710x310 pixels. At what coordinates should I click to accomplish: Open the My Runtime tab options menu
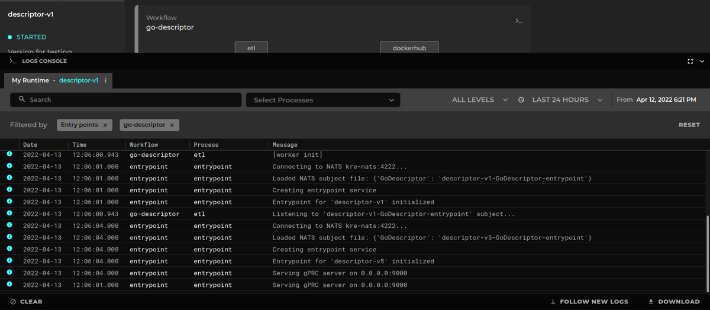tap(106, 80)
